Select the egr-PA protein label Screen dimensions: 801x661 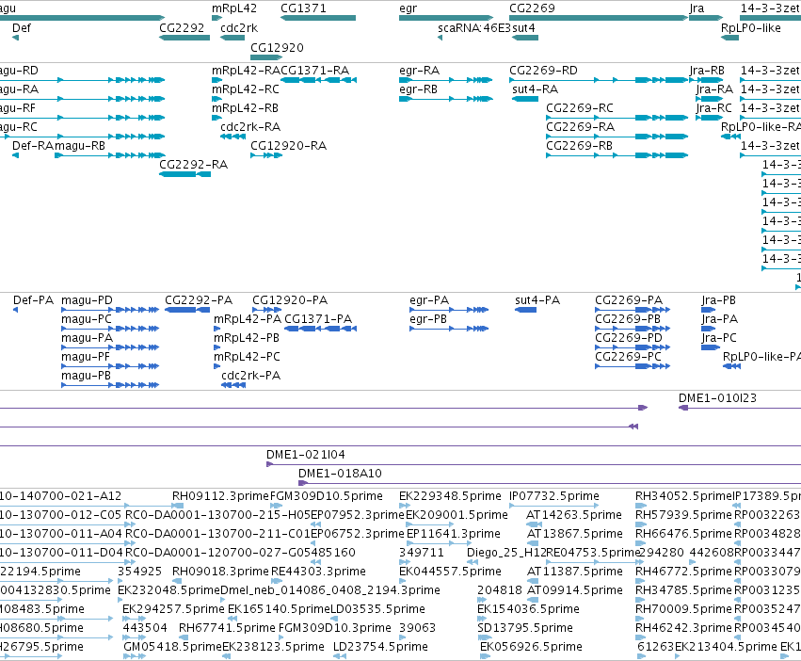pos(429,300)
